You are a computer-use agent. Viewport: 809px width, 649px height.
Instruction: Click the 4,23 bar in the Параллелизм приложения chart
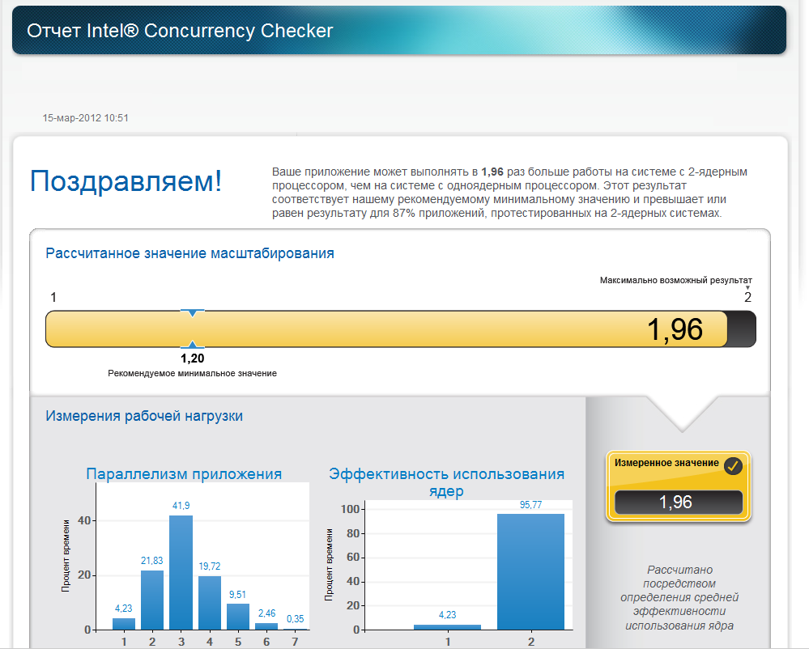(x=124, y=624)
